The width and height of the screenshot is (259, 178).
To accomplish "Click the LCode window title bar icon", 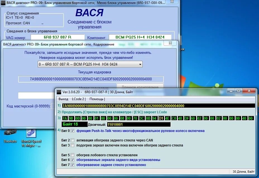I will [59, 92].
